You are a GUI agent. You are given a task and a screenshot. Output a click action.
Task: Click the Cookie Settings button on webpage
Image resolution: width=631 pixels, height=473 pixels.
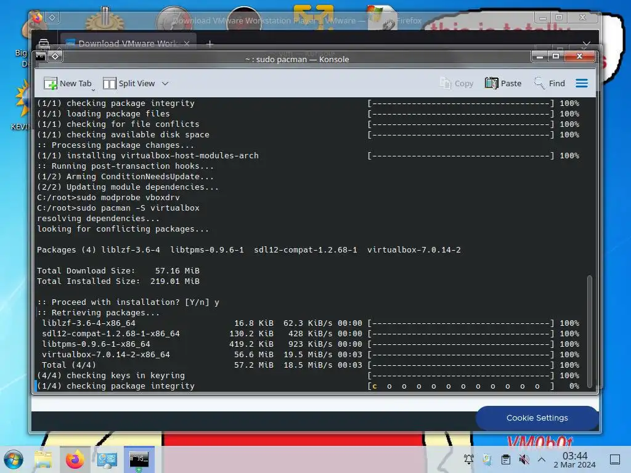537,418
